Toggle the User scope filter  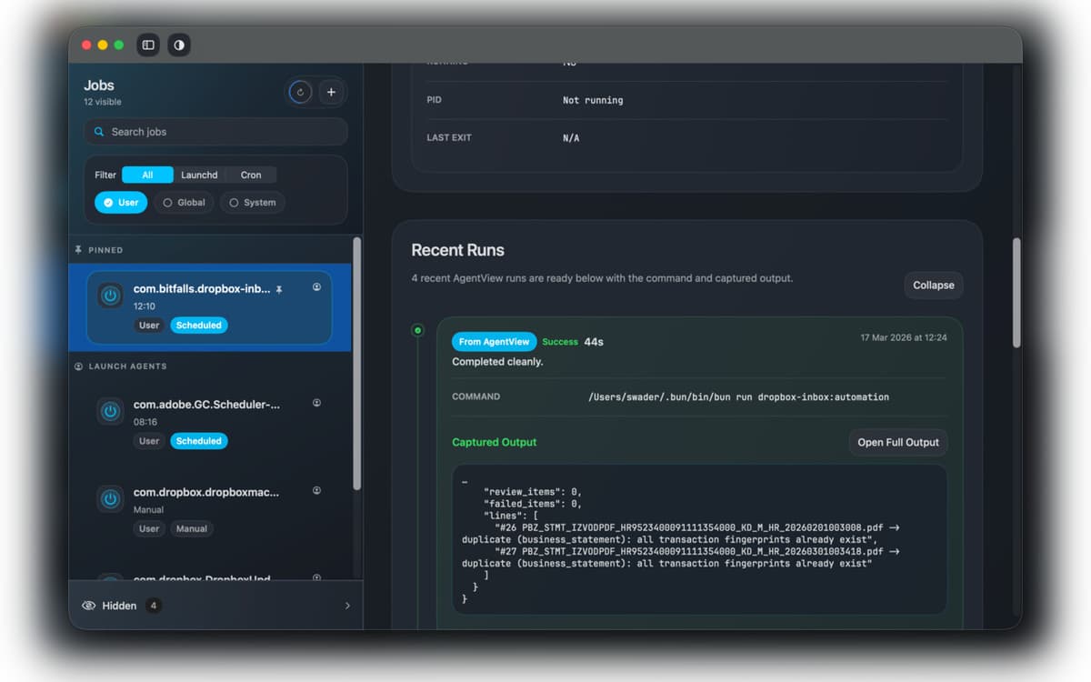(121, 203)
